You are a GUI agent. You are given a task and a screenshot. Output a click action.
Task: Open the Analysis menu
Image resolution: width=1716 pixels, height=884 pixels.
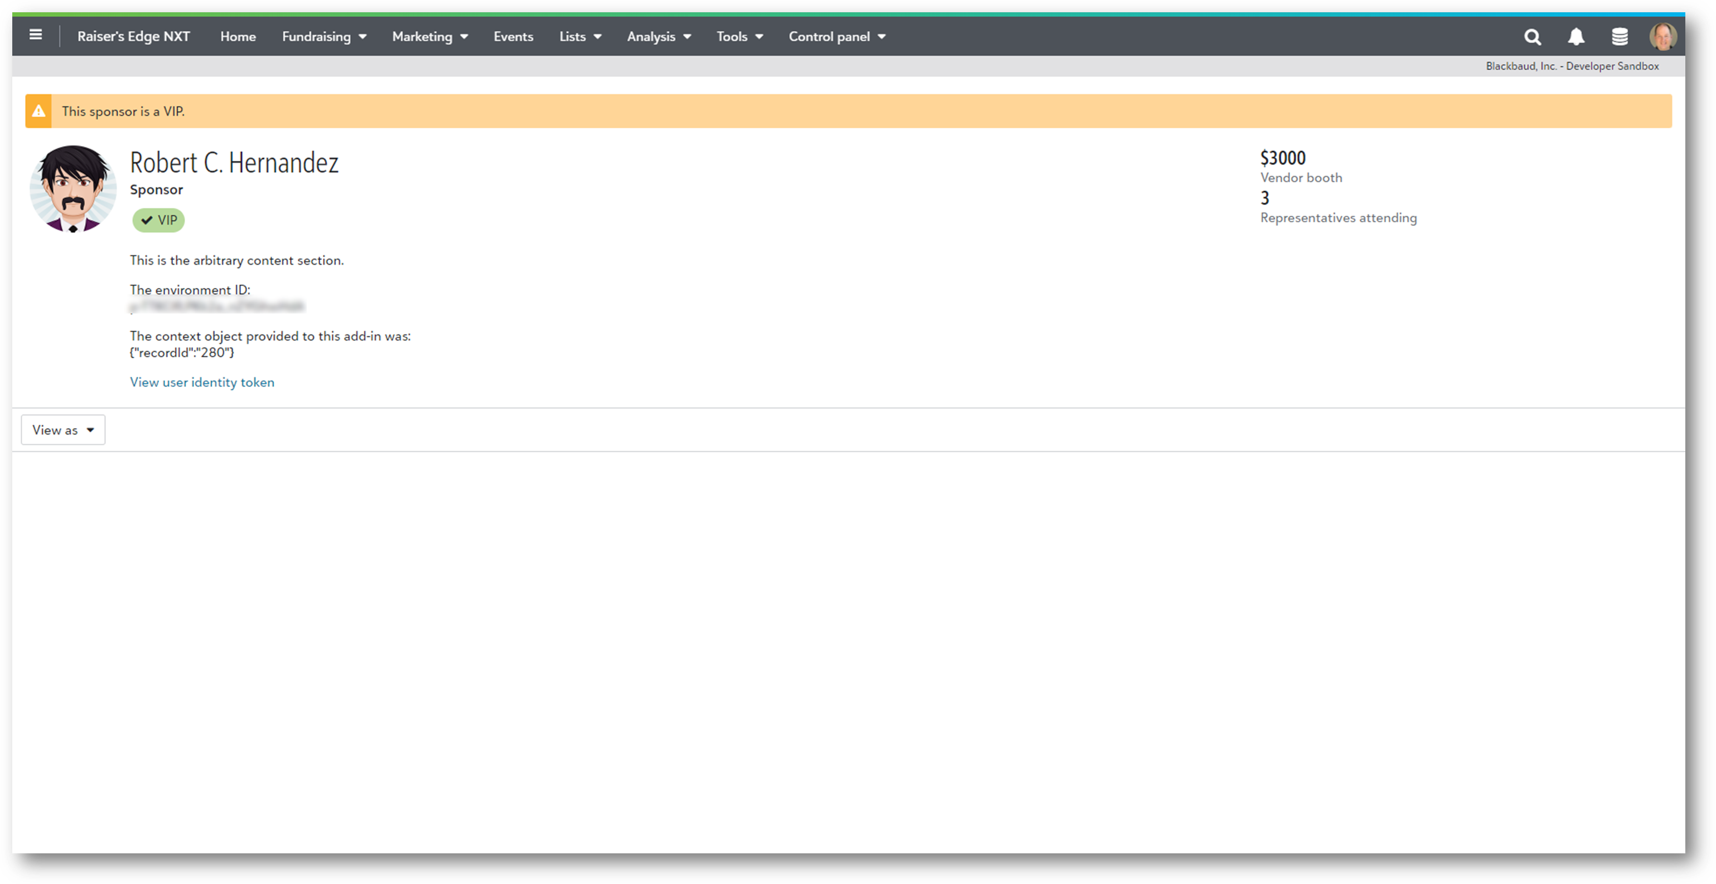click(x=658, y=37)
